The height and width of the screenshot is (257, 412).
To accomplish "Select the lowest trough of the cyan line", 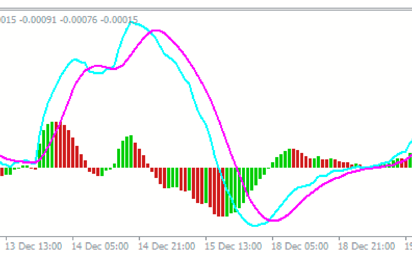I will (x=255, y=226).
